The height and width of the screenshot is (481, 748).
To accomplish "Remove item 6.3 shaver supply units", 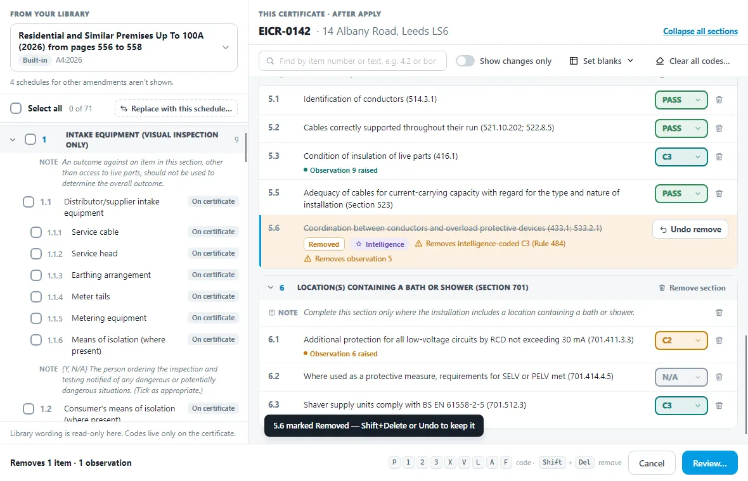I will click(x=719, y=406).
